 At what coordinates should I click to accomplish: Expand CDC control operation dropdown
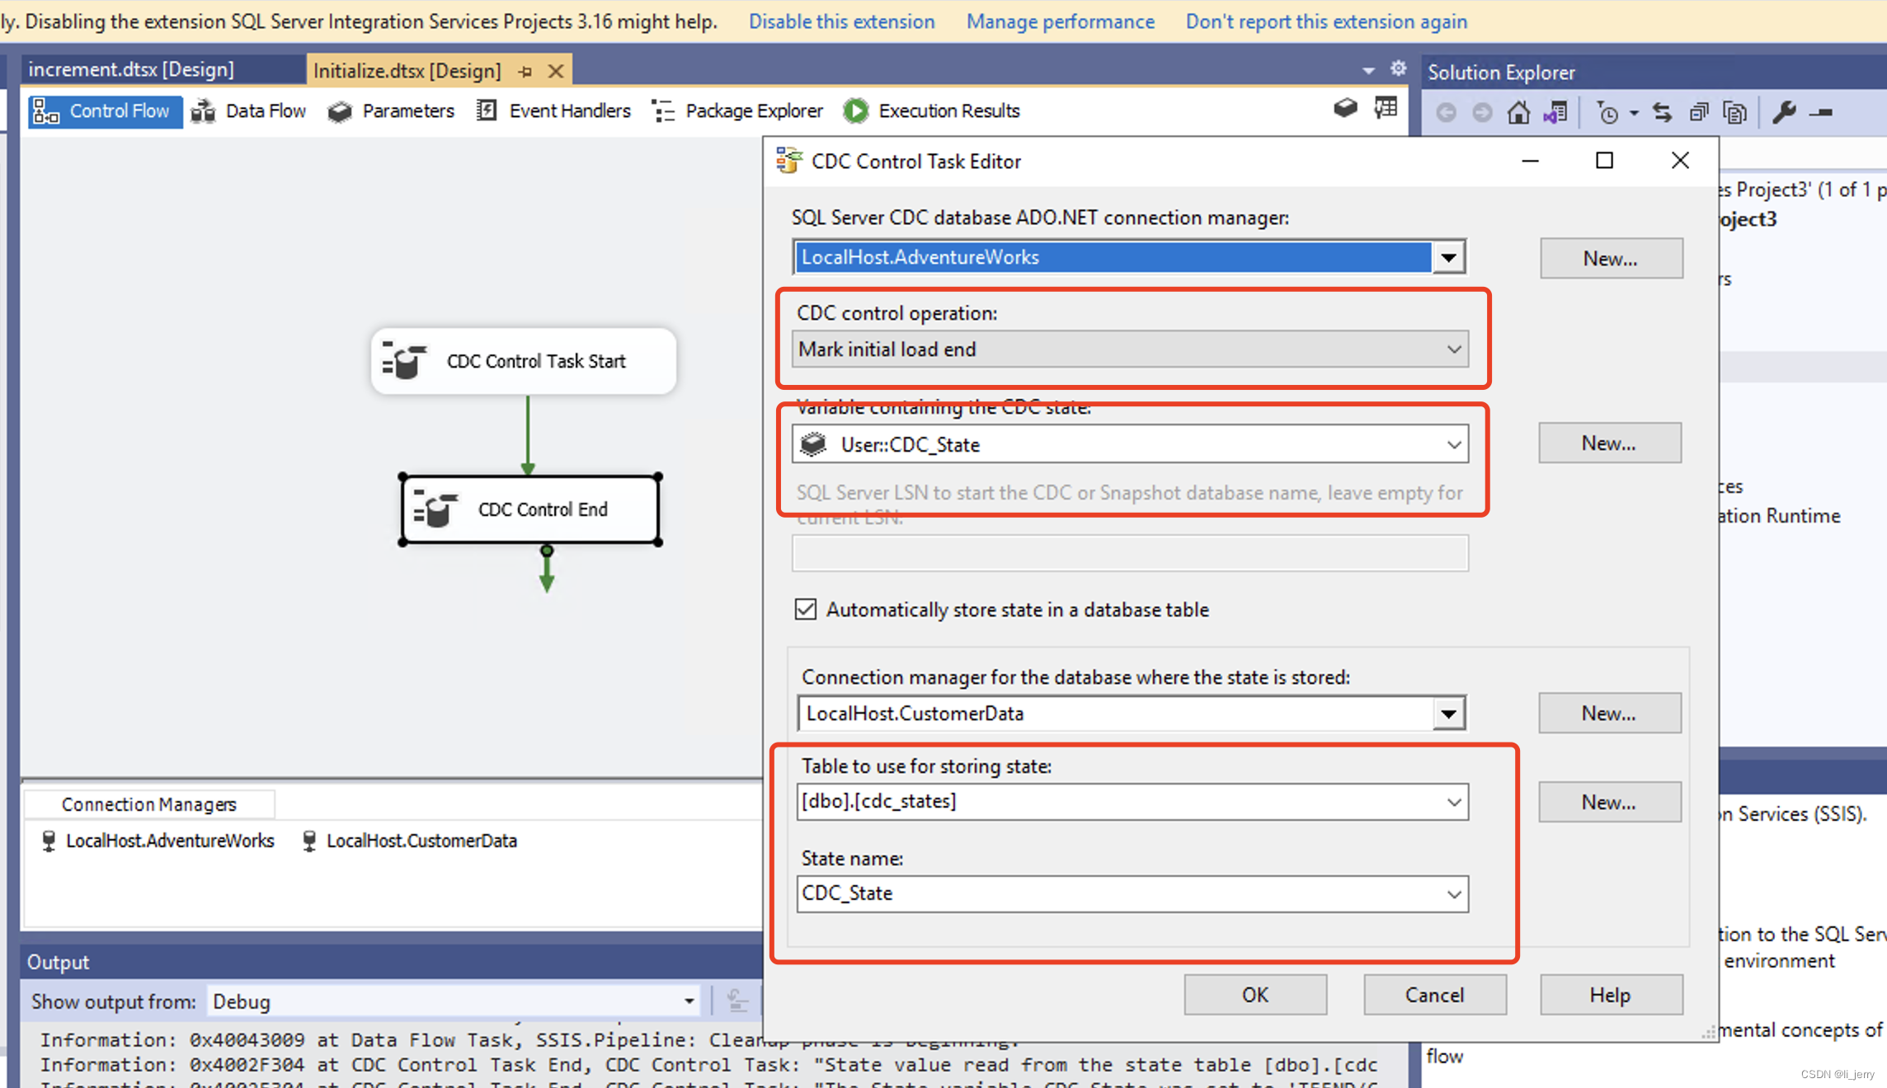click(x=1453, y=349)
